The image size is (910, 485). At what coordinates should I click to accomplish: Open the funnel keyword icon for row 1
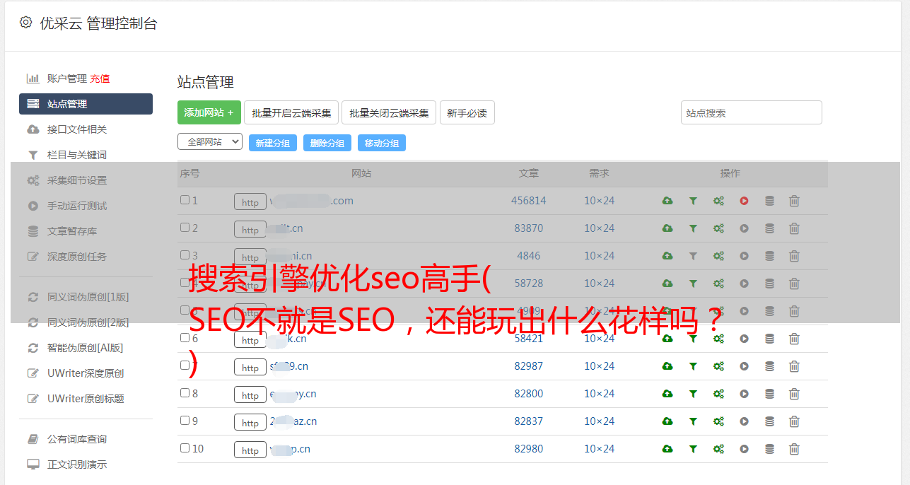(693, 201)
